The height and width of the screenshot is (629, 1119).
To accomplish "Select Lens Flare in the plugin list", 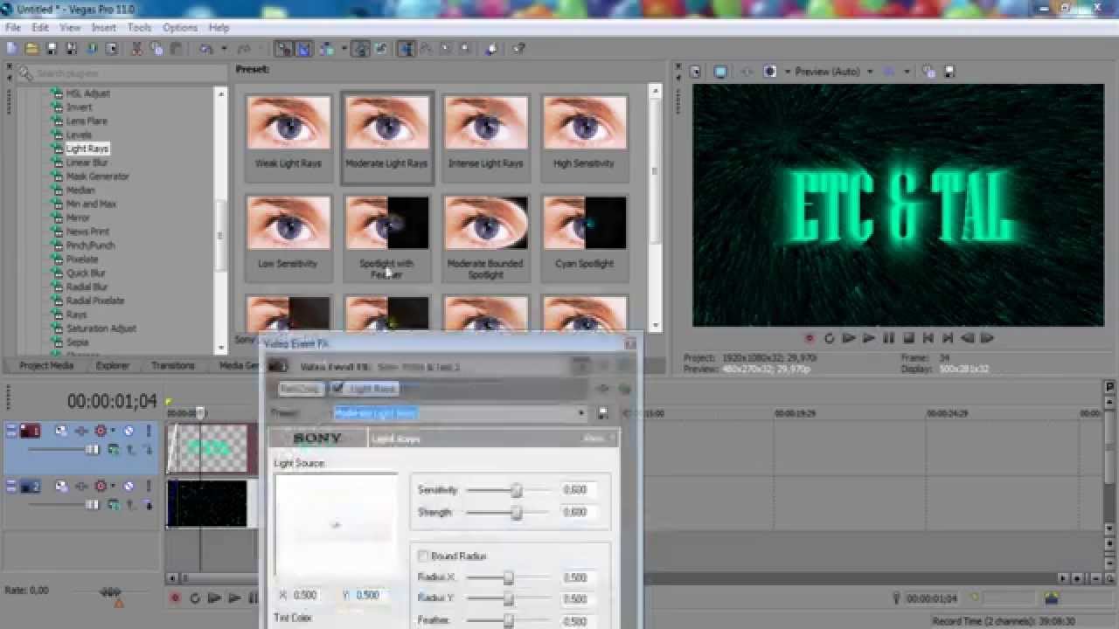I will click(x=87, y=121).
